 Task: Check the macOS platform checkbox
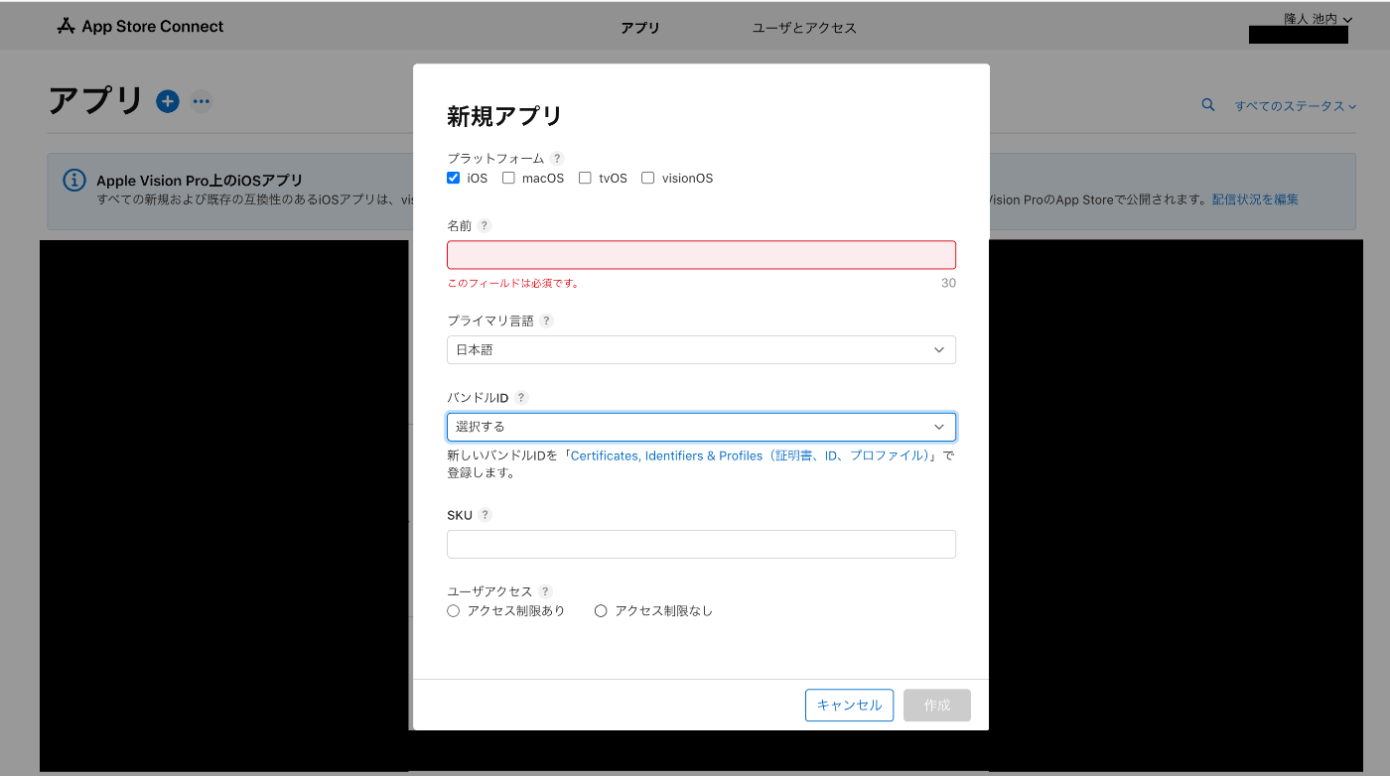pos(508,178)
